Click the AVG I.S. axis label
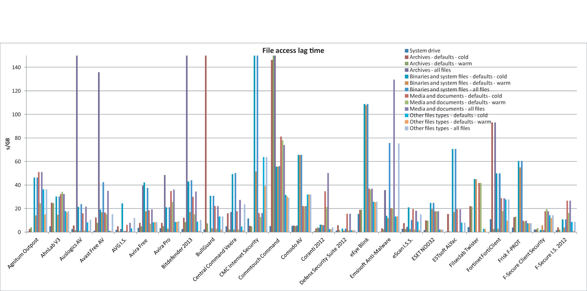 pyautogui.click(x=119, y=245)
